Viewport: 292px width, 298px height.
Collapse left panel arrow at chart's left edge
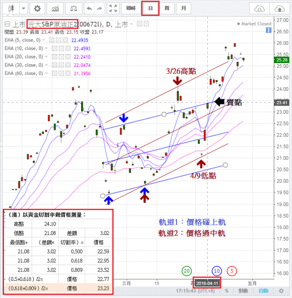pos(1,146)
